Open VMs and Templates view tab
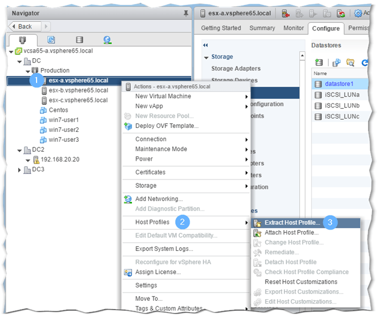377x318 pixels. 51,40
